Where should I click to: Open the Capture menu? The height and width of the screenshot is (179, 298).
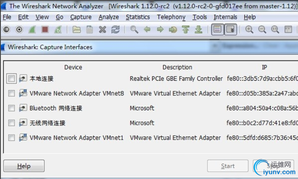pyautogui.click(x=81, y=17)
